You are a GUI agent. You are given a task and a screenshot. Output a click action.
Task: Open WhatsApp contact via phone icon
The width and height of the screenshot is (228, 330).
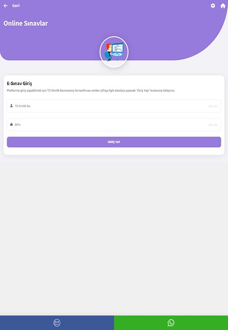pos(171,323)
